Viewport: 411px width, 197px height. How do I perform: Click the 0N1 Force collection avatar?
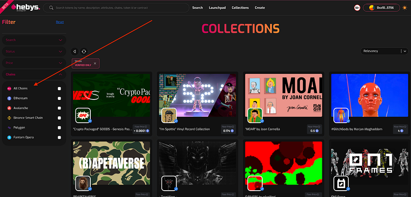[341, 183]
